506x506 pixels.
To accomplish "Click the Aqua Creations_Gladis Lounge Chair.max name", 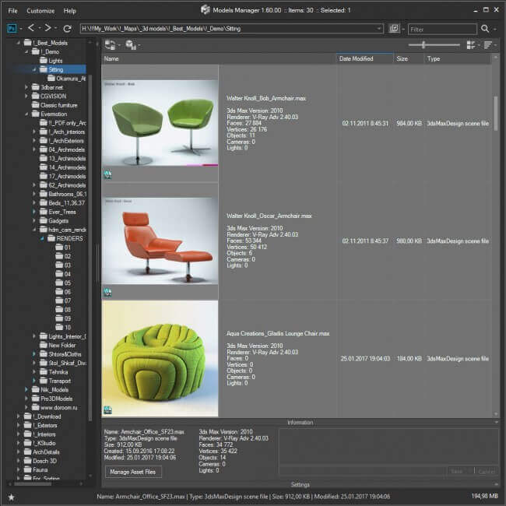I will [x=278, y=333].
